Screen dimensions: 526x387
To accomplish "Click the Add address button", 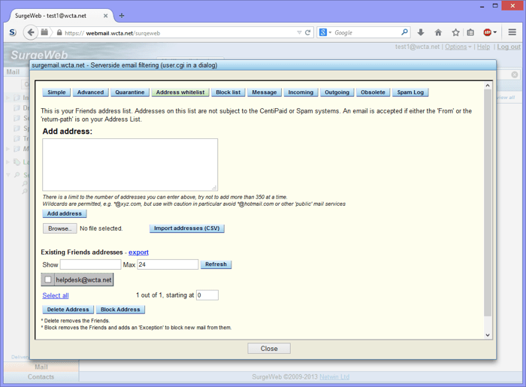I will tap(65, 213).
